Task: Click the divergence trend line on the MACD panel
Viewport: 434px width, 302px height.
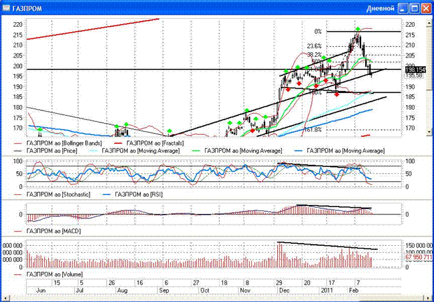Action: (334, 206)
